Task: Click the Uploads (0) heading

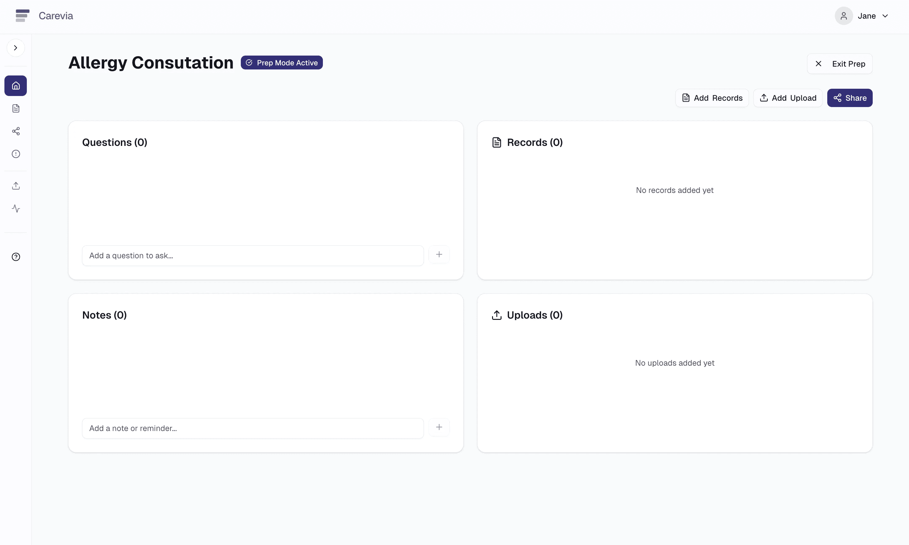Action: pos(534,315)
